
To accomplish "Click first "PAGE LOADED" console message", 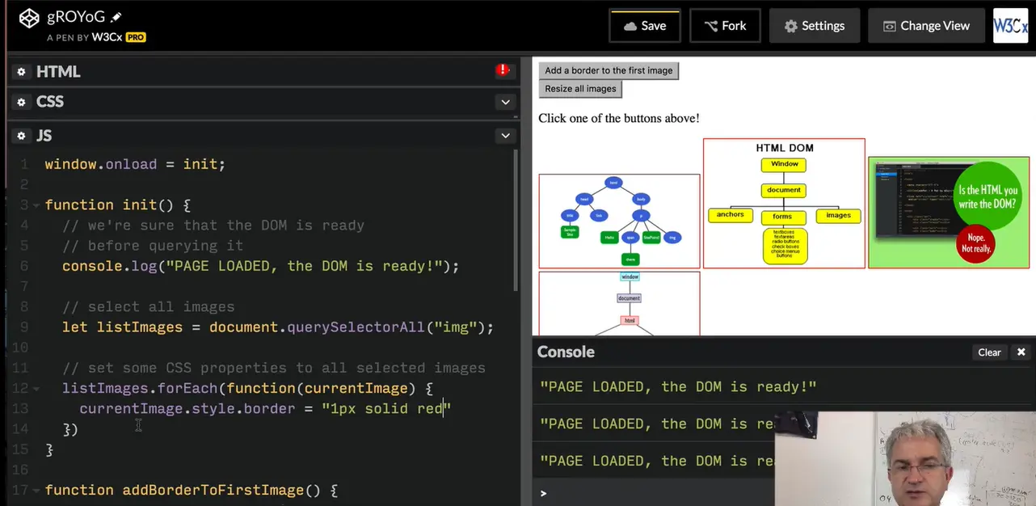I will tap(678, 387).
